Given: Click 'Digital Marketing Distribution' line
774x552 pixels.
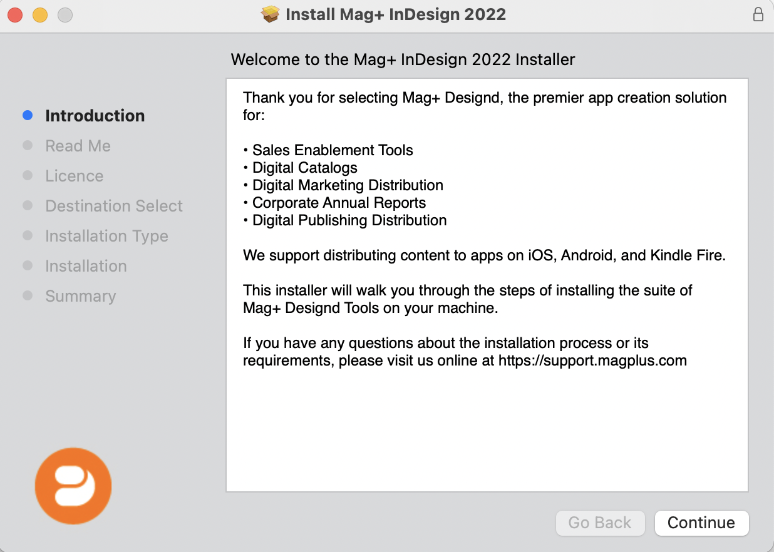Looking at the screenshot, I should pos(343,185).
